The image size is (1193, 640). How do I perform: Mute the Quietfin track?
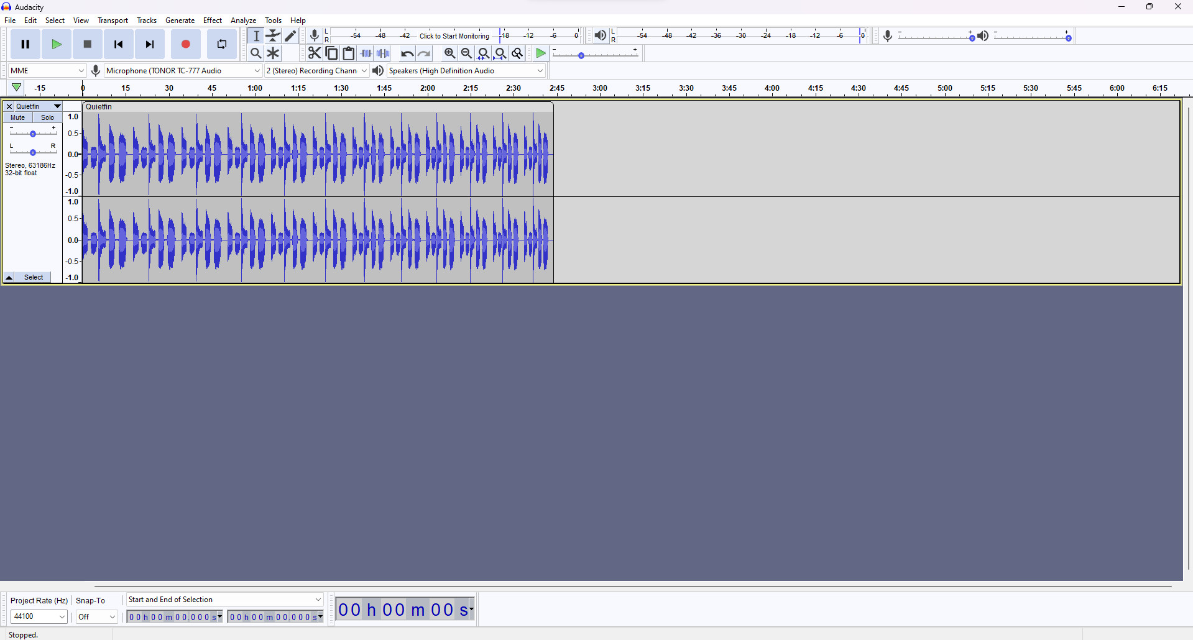pyautogui.click(x=18, y=117)
